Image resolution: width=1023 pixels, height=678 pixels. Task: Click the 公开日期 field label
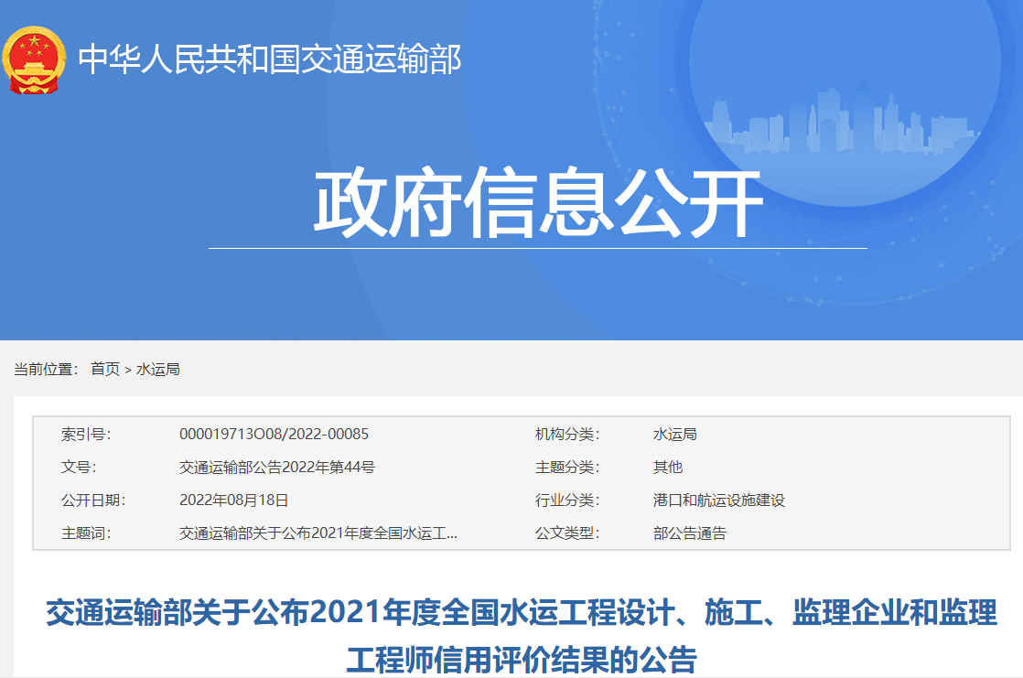pyautogui.click(x=93, y=500)
